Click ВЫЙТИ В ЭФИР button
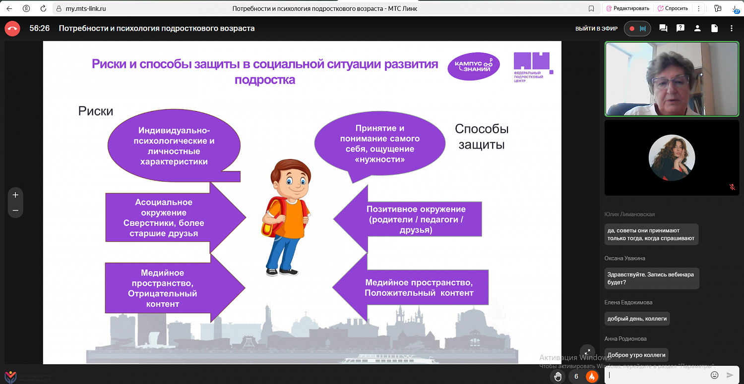The width and height of the screenshot is (744, 384). coord(596,29)
